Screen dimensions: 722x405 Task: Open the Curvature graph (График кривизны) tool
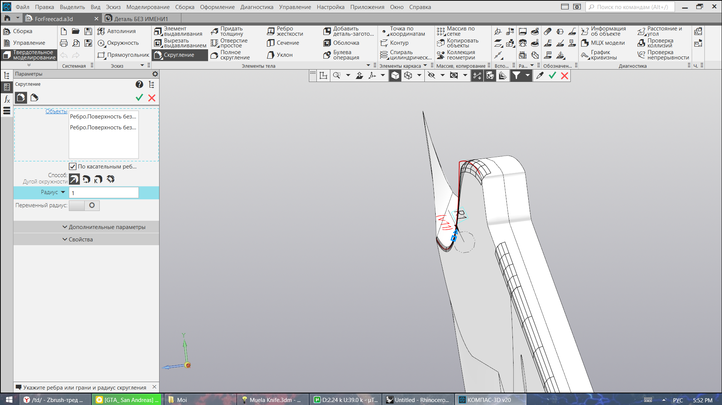coord(599,55)
